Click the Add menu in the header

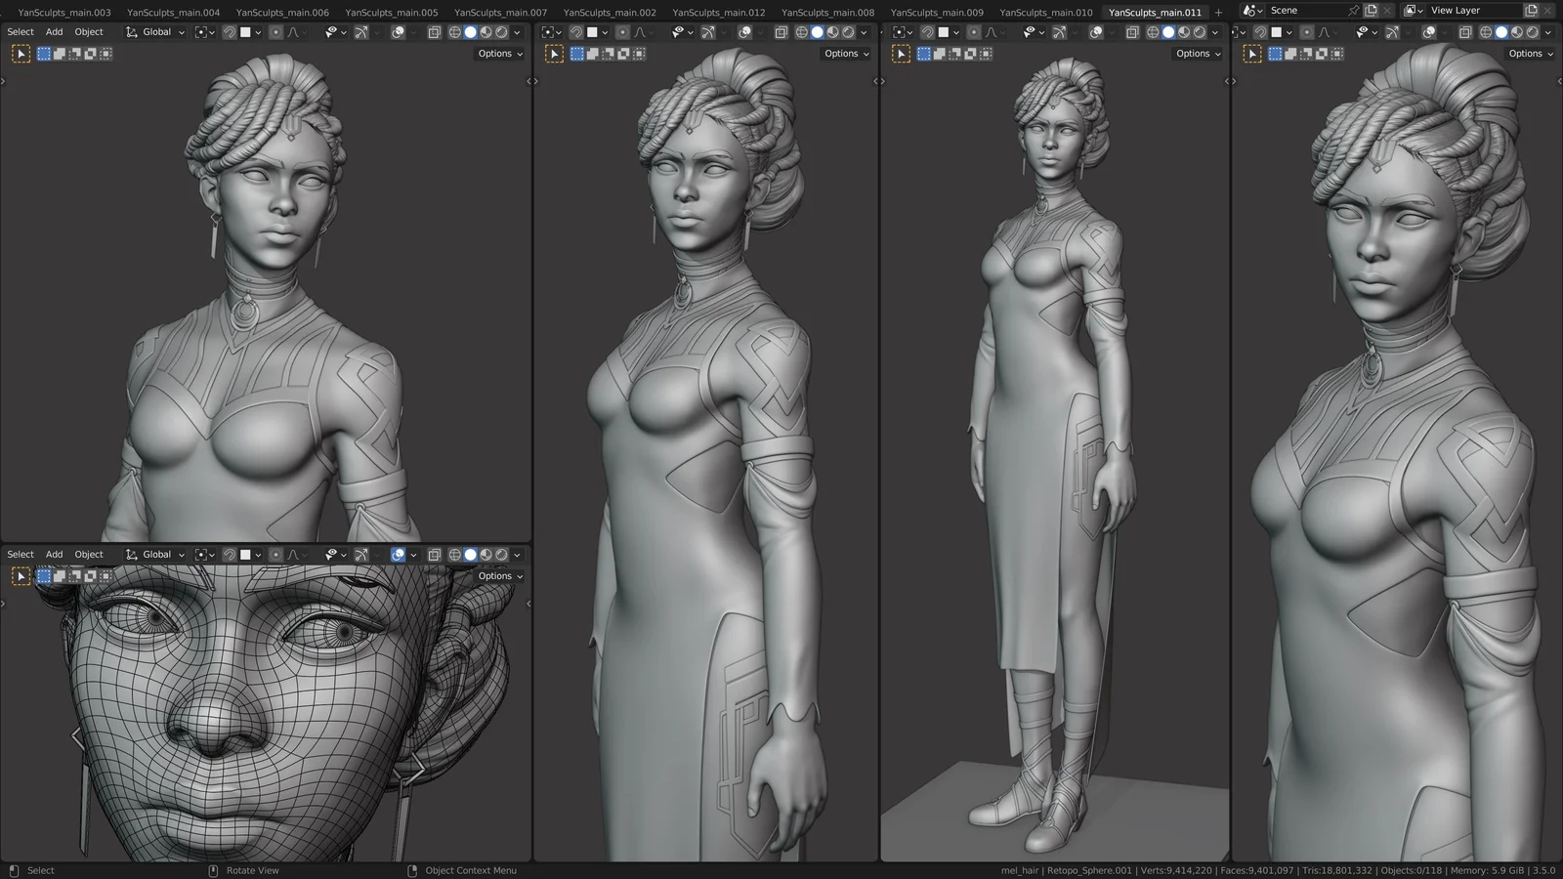(x=54, y=31)
